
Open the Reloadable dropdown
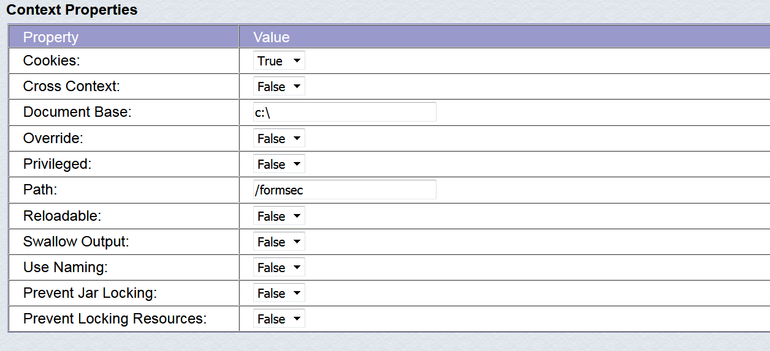[279, 216]
